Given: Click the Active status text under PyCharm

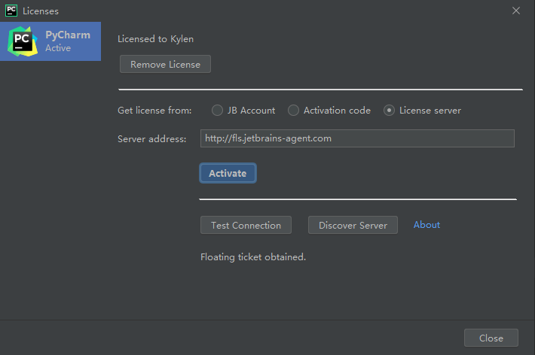Looking at the screenshot, I should [x=58, y=48].
